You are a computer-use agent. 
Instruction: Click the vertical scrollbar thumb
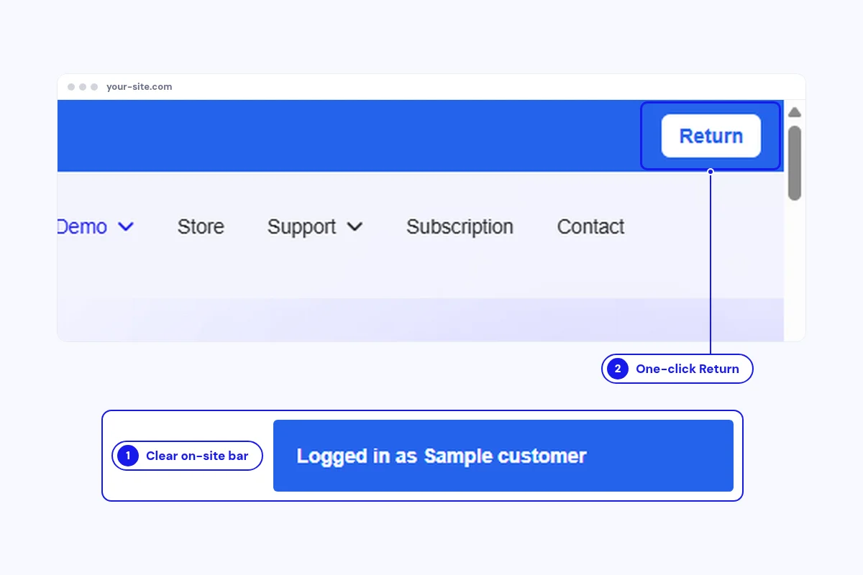click(x=795, y=163)
